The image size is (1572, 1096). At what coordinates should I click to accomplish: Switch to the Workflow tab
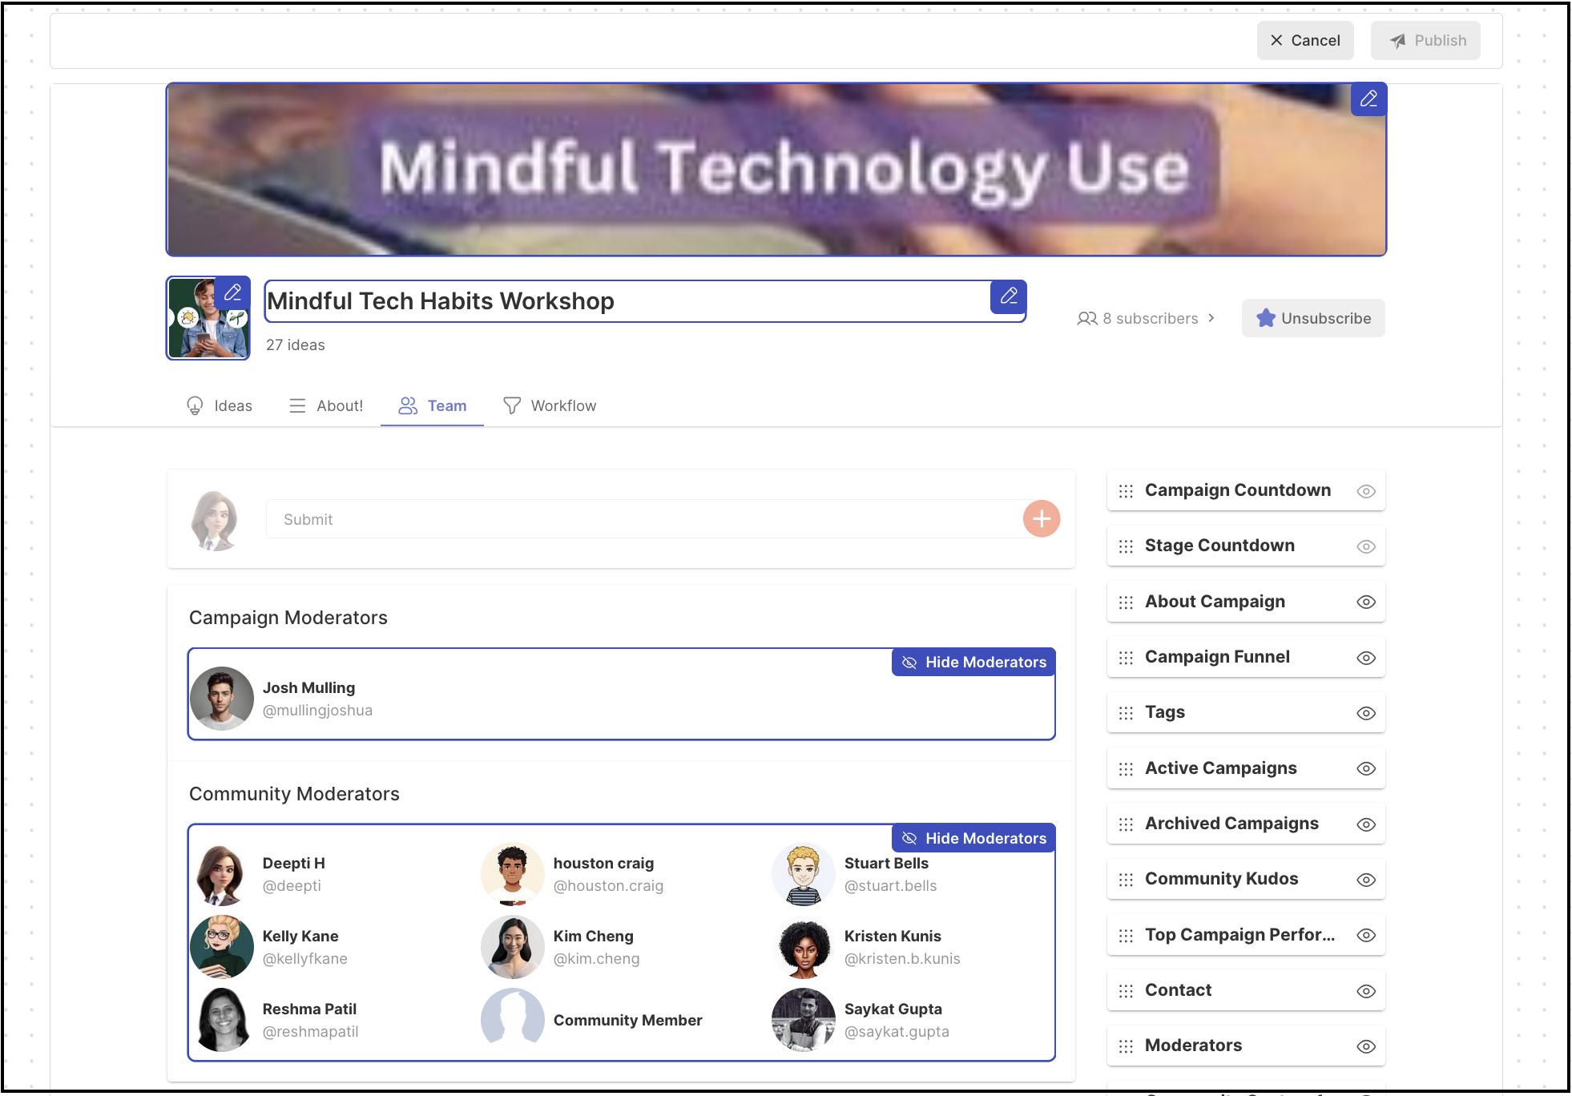[x=550, y=406]
